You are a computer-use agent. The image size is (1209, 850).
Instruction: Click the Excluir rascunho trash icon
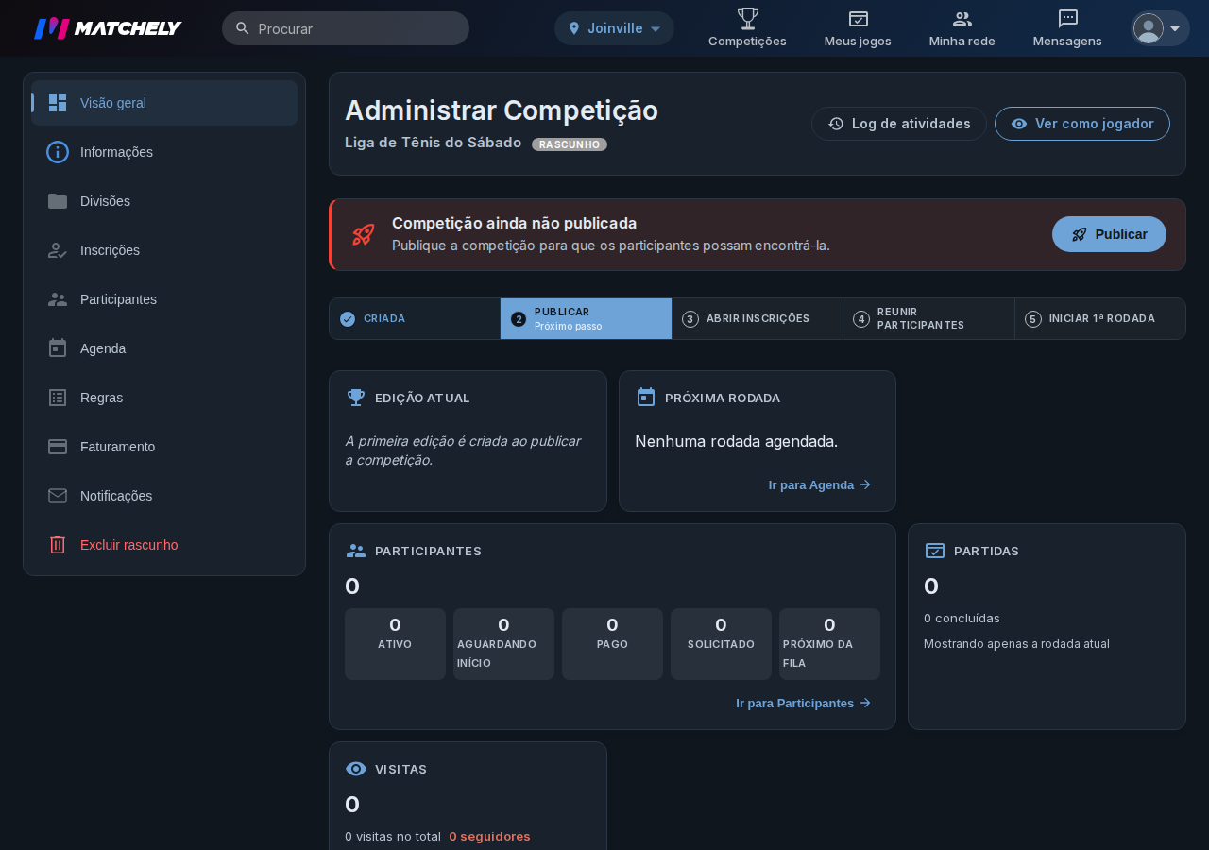[x=58, y=545]
